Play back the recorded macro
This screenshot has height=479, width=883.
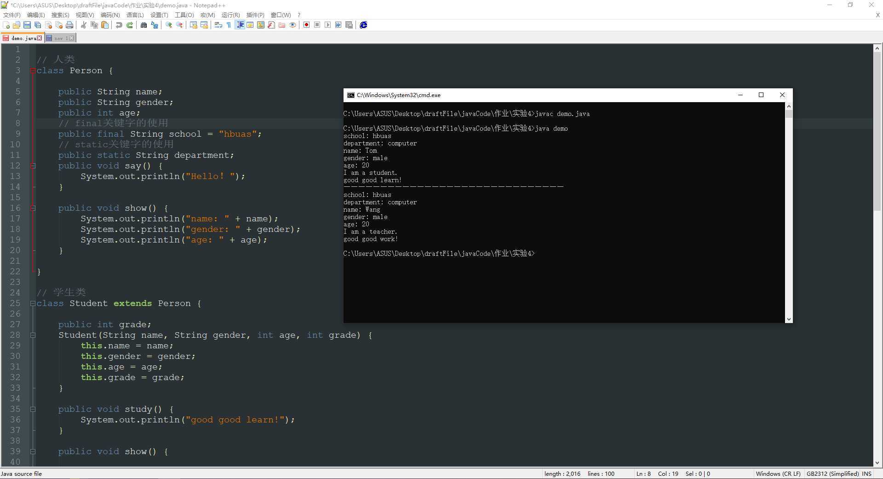[x=328, y=25]
